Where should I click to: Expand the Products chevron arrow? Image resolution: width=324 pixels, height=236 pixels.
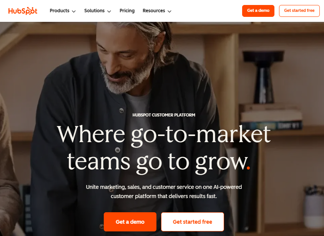pos(73,11)
